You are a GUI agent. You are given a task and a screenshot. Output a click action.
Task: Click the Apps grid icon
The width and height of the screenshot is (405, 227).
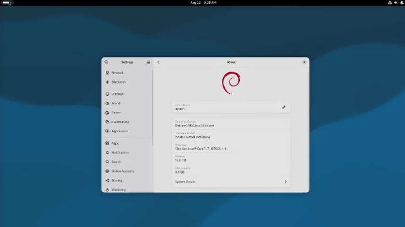click(x=107, y=143)
